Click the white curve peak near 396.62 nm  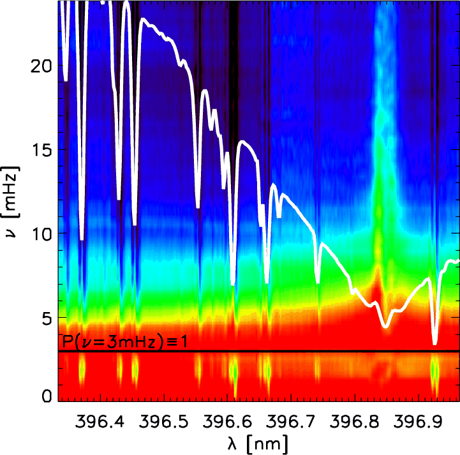click(244, 141)
